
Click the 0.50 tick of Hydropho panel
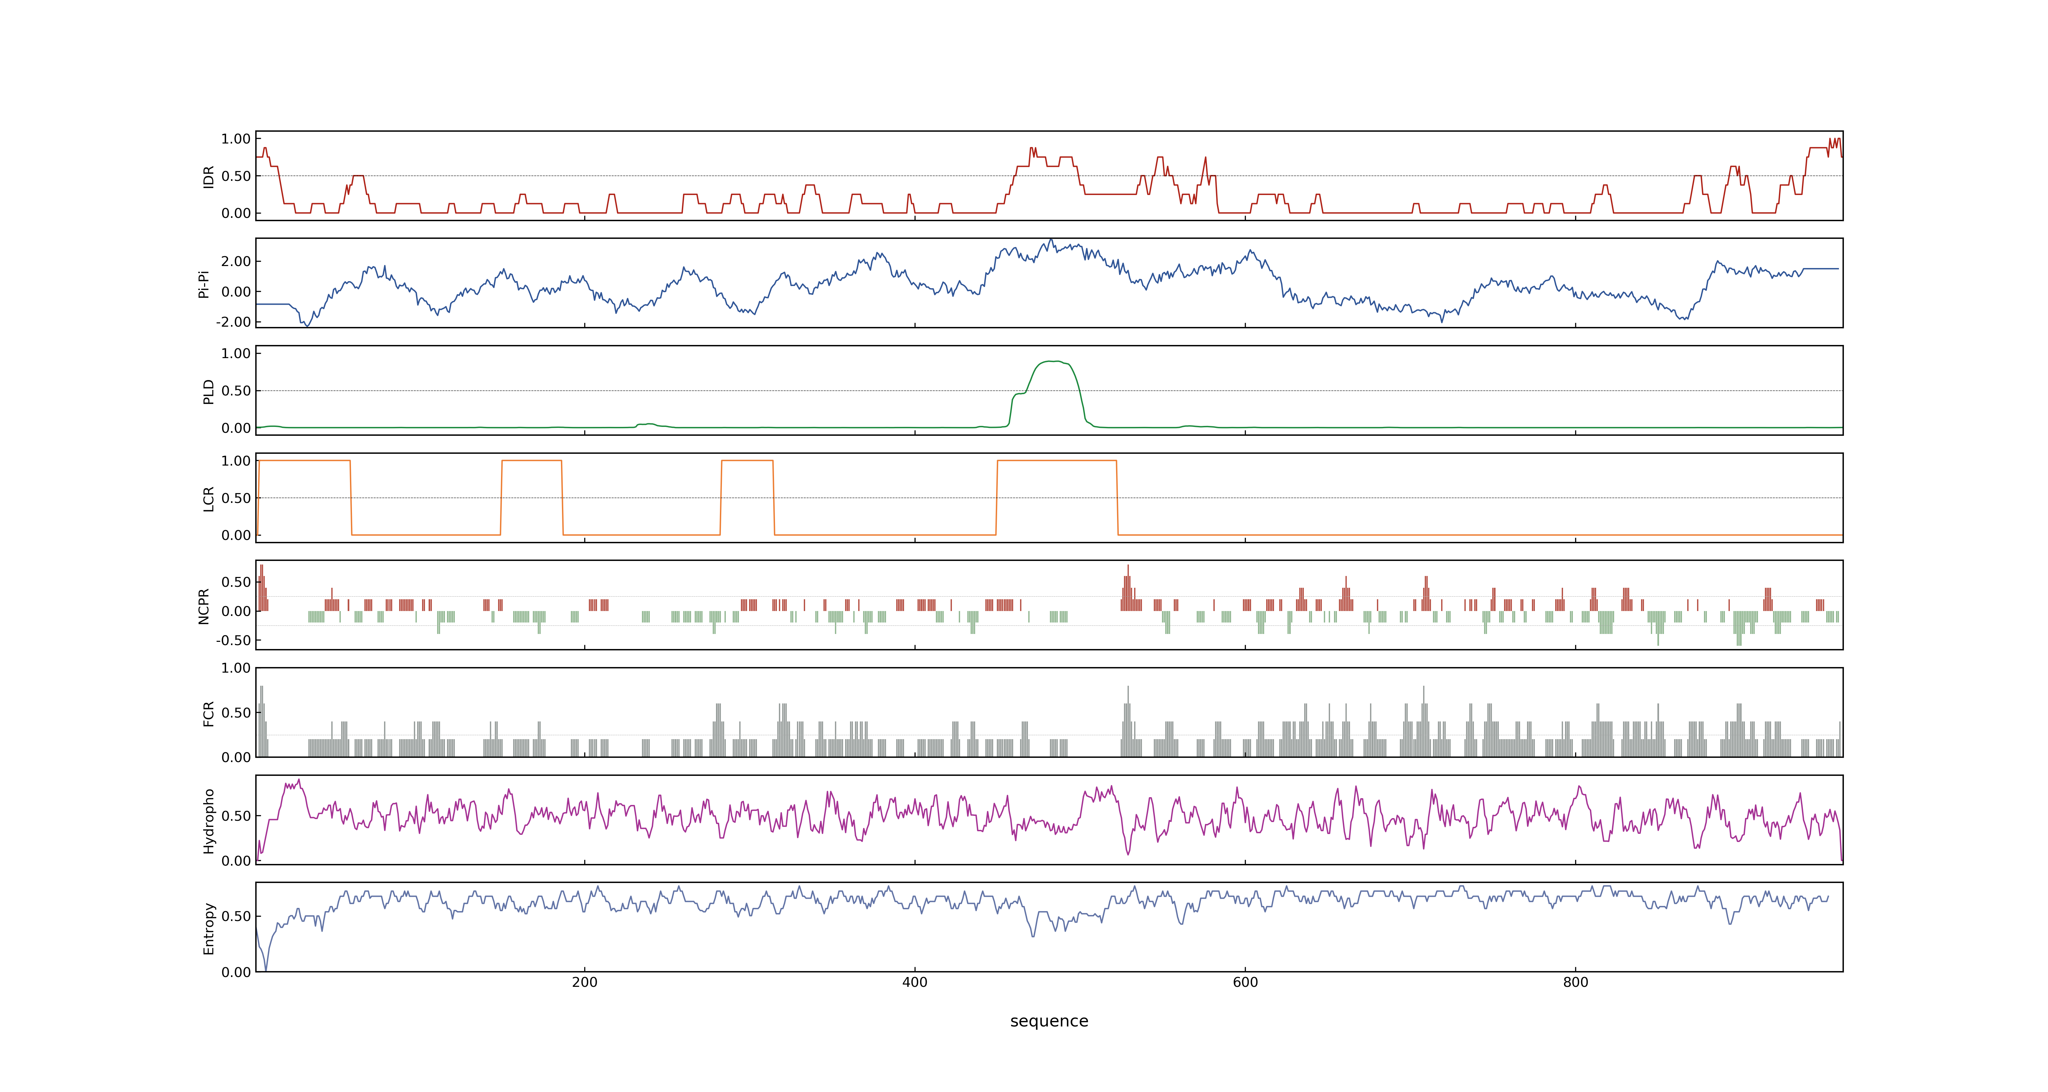236,815
